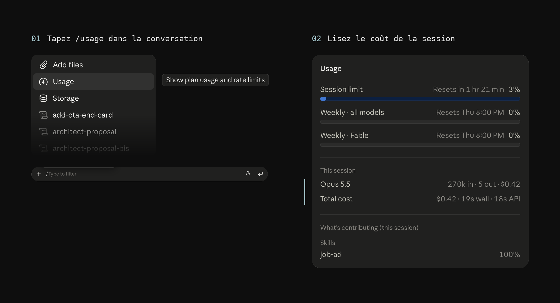Click the microphone voice input icon
The image size is (560, 303).
[x=248, y=174]
